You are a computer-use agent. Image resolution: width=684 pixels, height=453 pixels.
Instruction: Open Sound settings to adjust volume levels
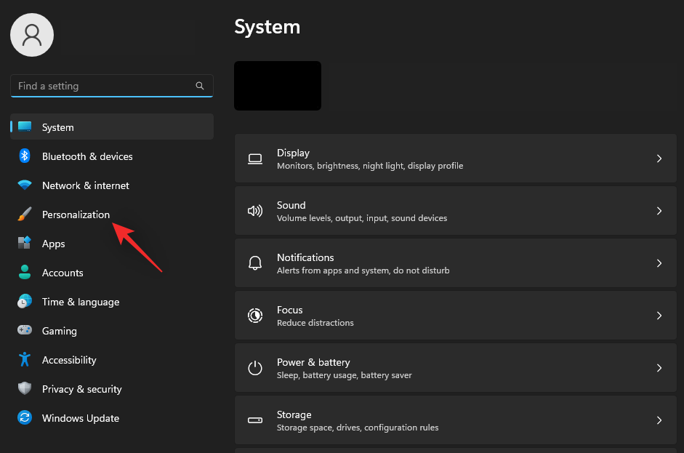click(x=455, y=211)
